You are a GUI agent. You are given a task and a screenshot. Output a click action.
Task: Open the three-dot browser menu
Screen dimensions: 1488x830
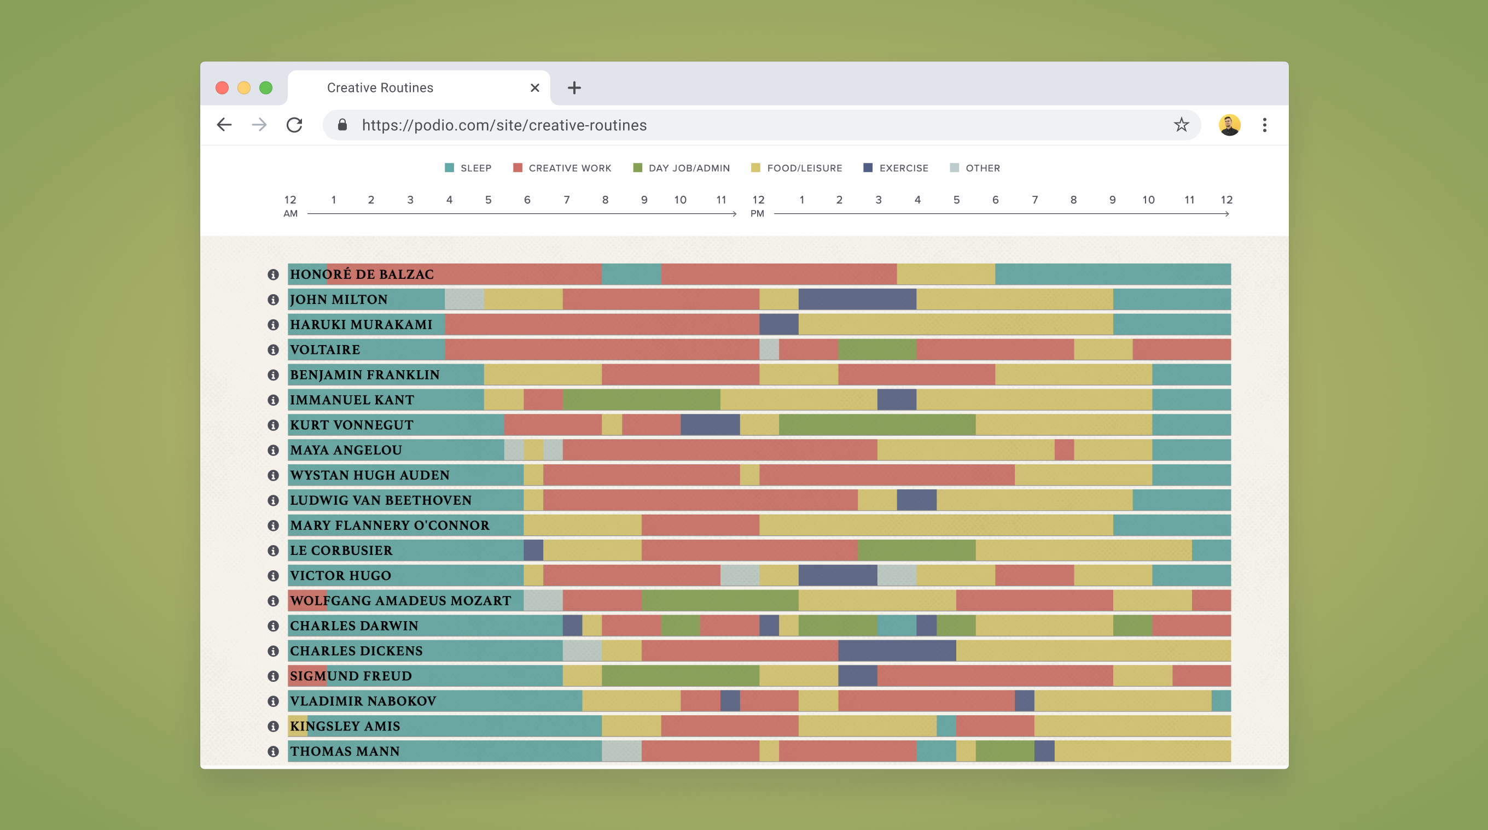(1264, 125)
